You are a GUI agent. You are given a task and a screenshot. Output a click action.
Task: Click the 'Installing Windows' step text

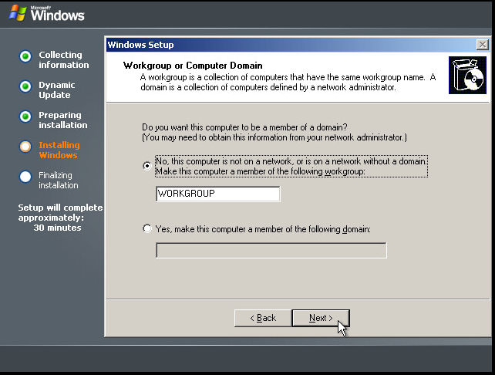pyautogui.click(x=59, y=150)
